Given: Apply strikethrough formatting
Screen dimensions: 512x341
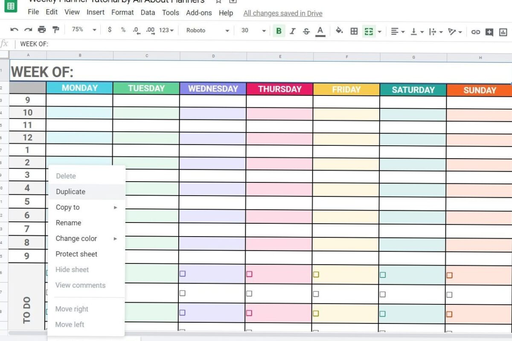Looking at the screenshot, I should tap(306, 30).
